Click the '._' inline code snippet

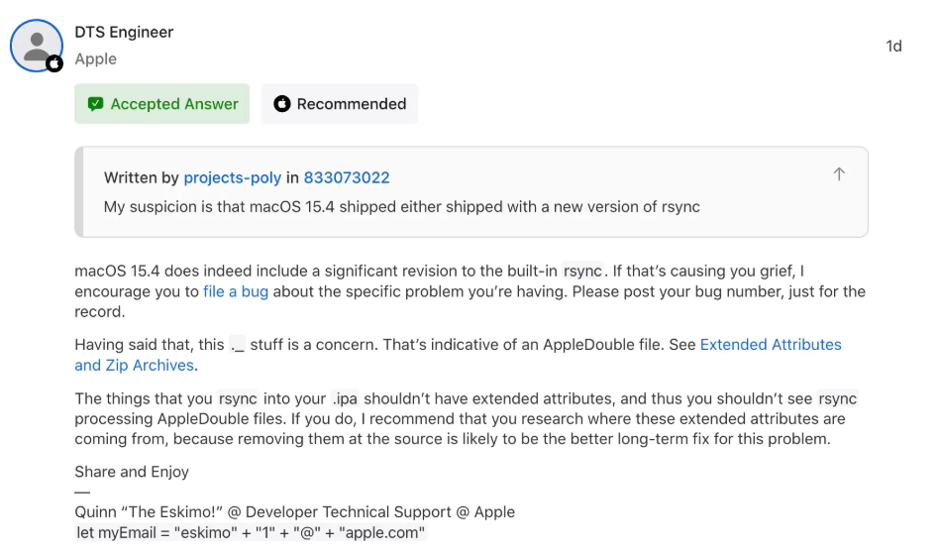coord(238,345)
